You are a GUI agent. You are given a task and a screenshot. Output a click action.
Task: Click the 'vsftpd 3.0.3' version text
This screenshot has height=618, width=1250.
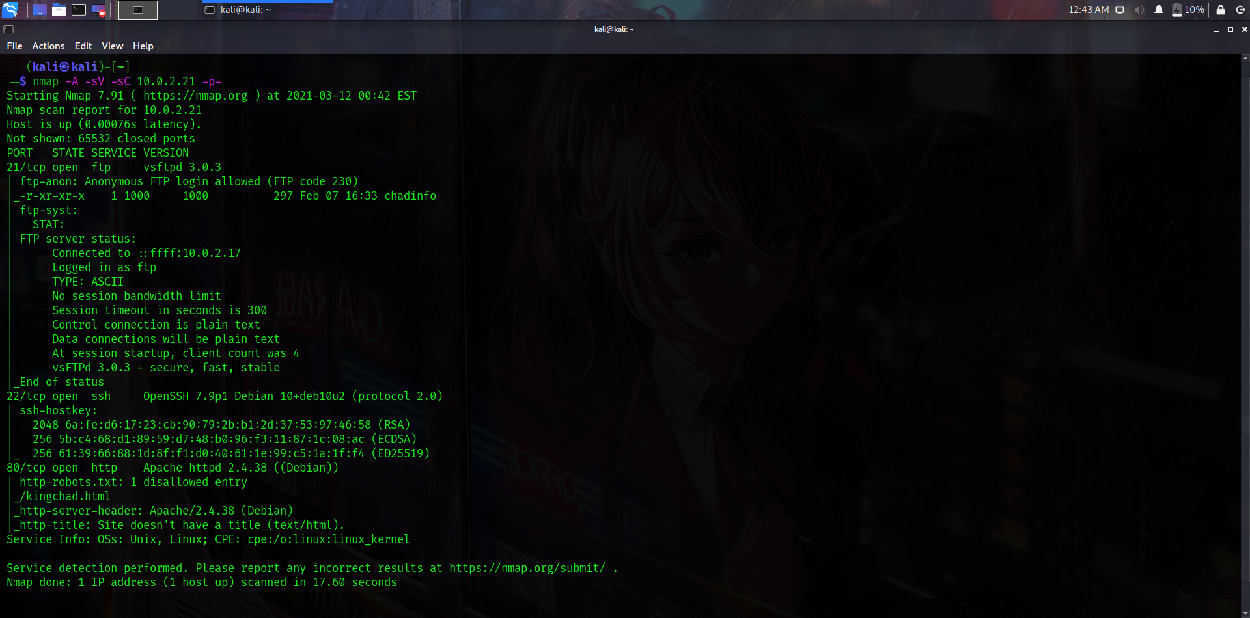[x=182, y=167]
